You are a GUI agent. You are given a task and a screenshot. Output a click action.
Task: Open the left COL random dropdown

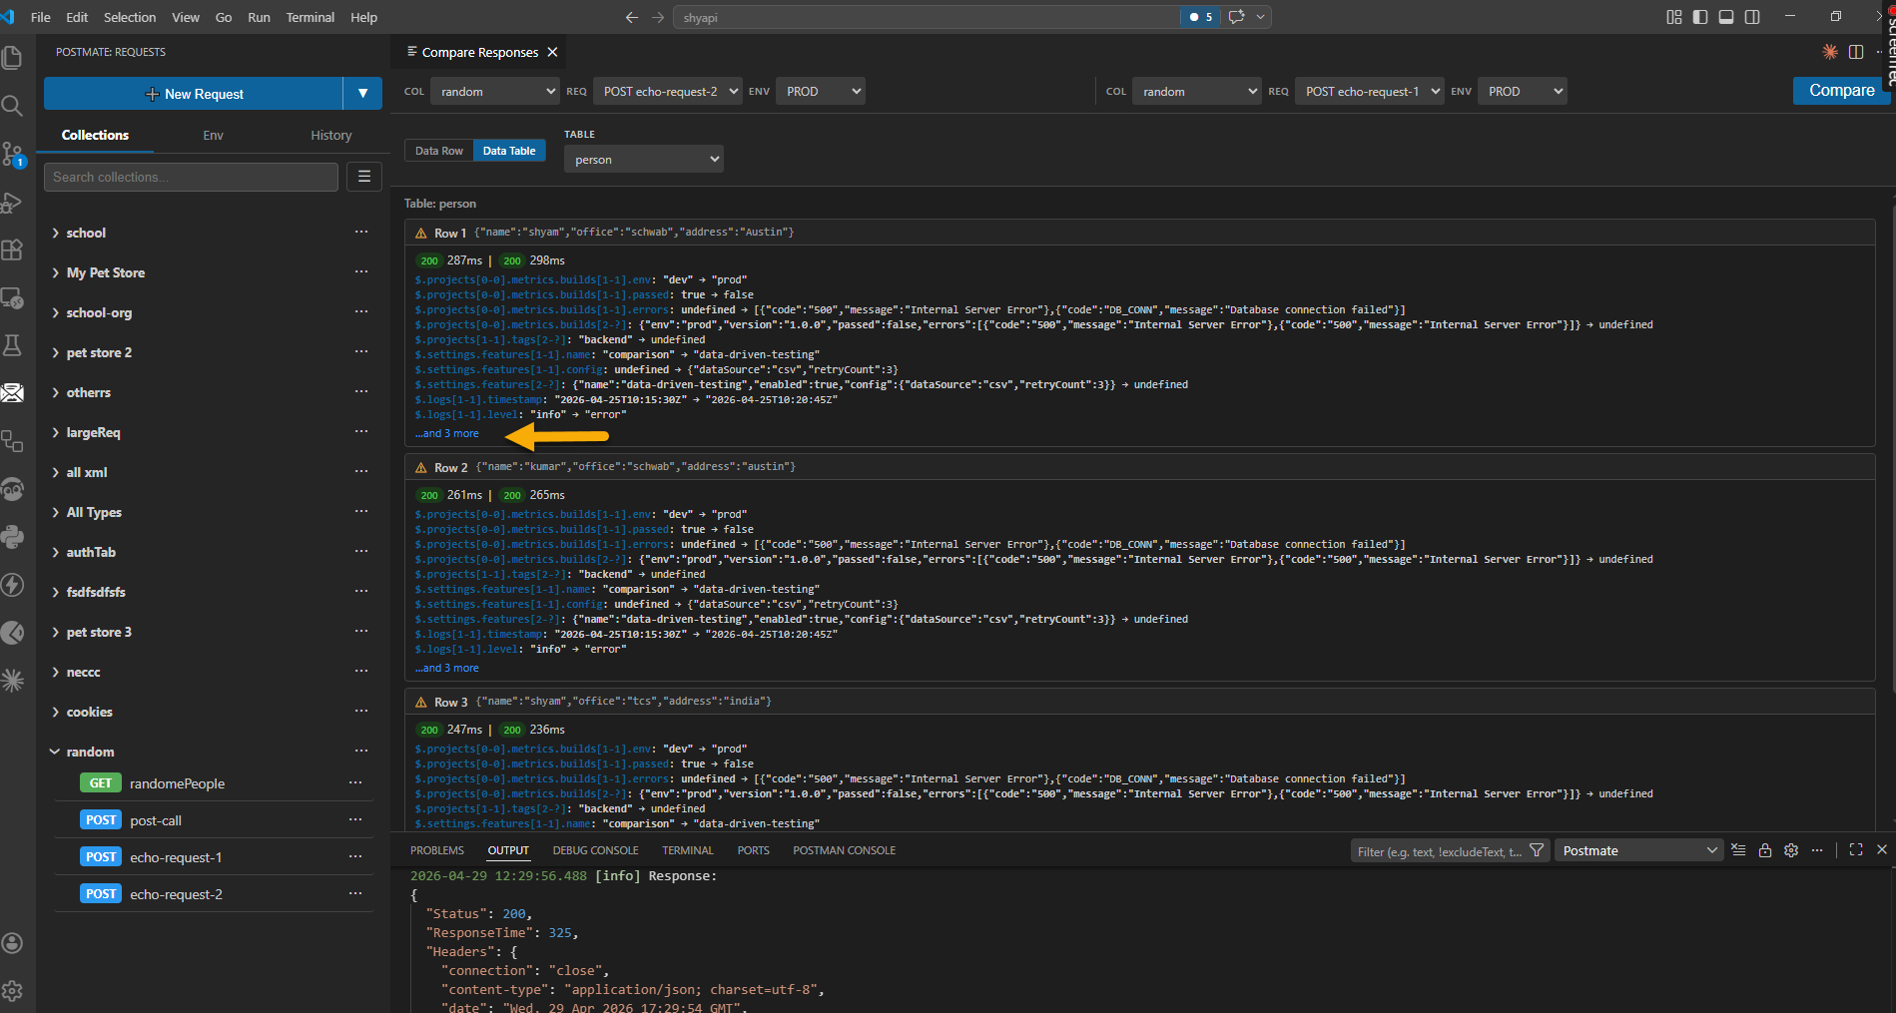(495, 92)
